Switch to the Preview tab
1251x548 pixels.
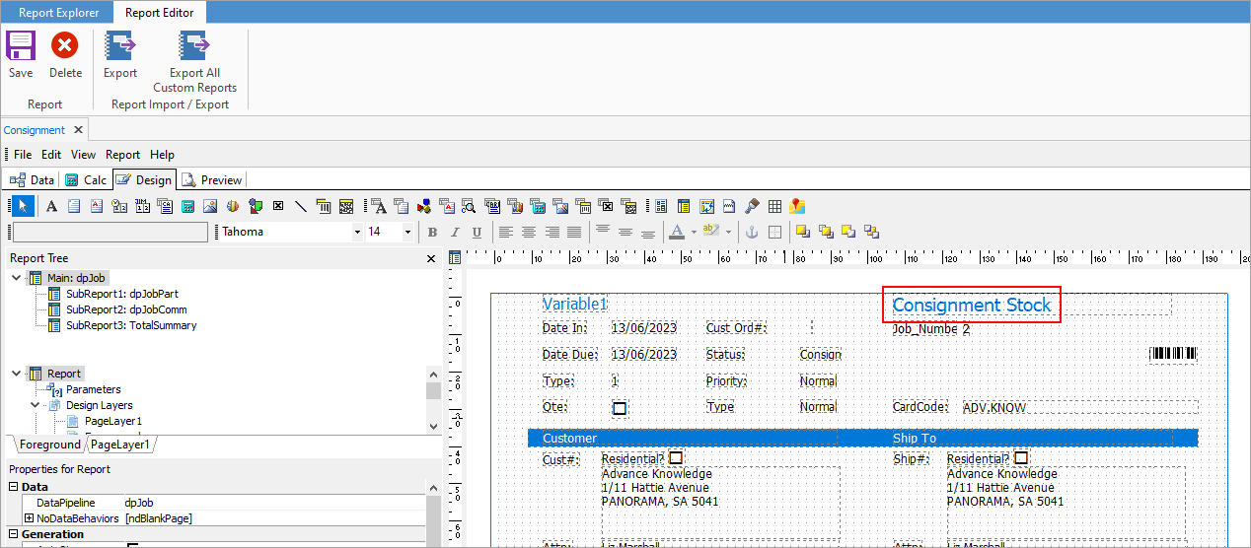point(212,180)
